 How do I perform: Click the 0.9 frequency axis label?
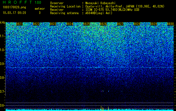pyautogui.click(x=2, y=64)
